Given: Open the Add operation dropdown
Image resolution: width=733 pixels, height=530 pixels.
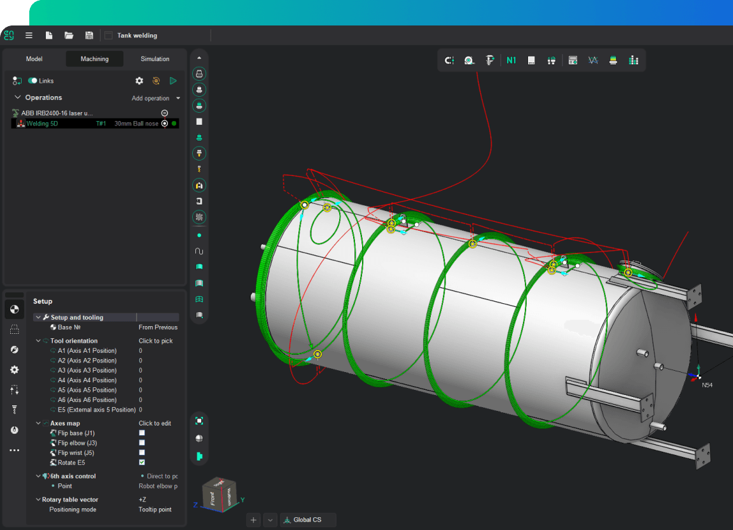Looking at the screenshot, I should coord(156,99).
